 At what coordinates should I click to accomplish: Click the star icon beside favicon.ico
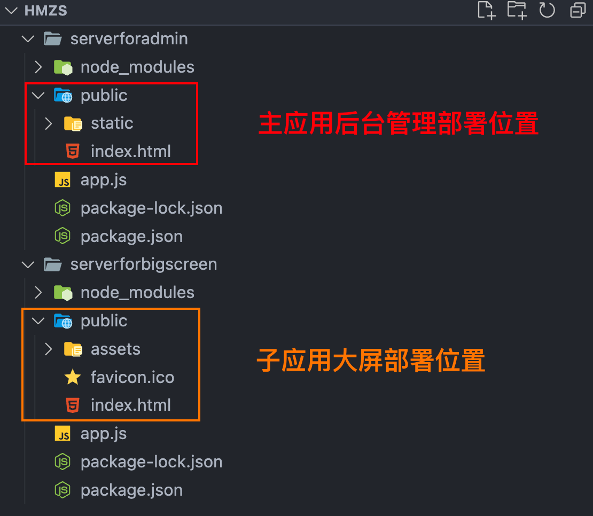click(73, 377)
